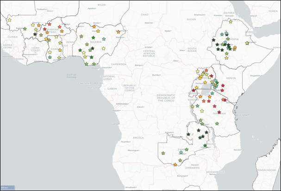Select the yellow star at Ethiopia's northern tip

pyautogui.click(x=231, y=21)
